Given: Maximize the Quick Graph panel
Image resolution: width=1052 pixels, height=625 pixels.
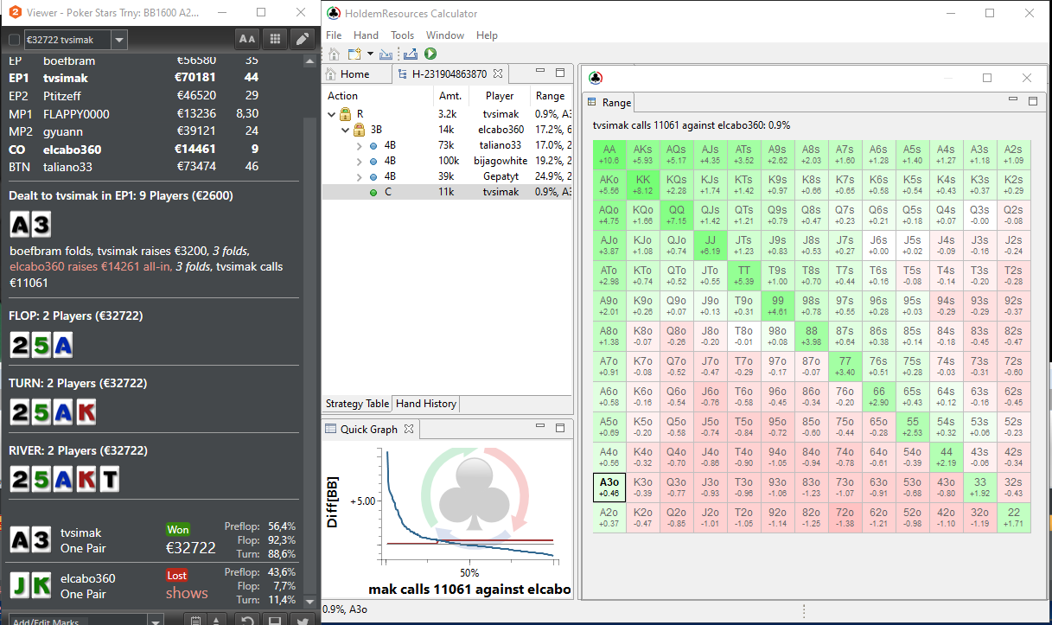Looking at the screenshot, I should coord(559,428).
